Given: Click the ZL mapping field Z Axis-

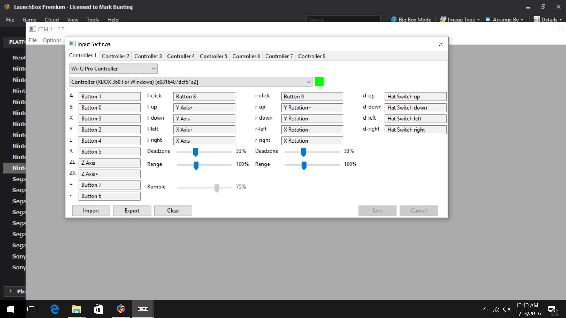Looking at the screenshot, I should coord(109,163).
